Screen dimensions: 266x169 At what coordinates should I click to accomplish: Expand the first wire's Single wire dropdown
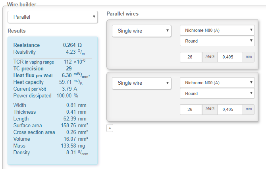[x=141, y=31]
